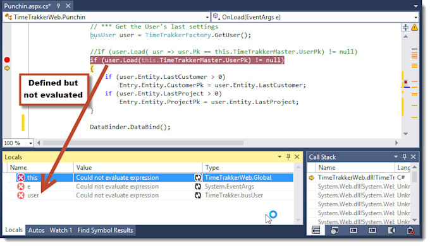Click the Call Stack scroll down arrow
The image size is (430, 246).
tap(415, 220)
